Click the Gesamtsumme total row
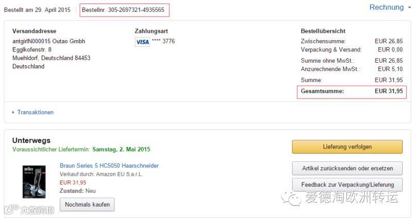The image size is (412, 218). [x=352, y=92]
